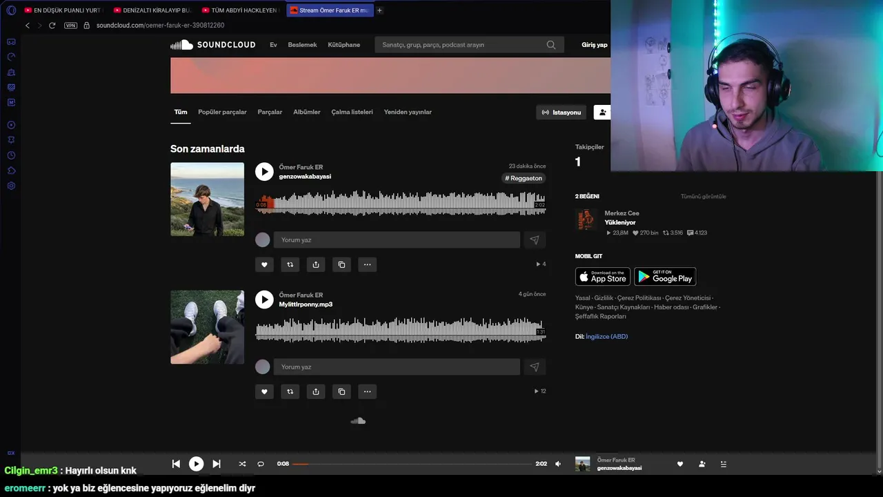Like the current track in player bar

(680, 464)
